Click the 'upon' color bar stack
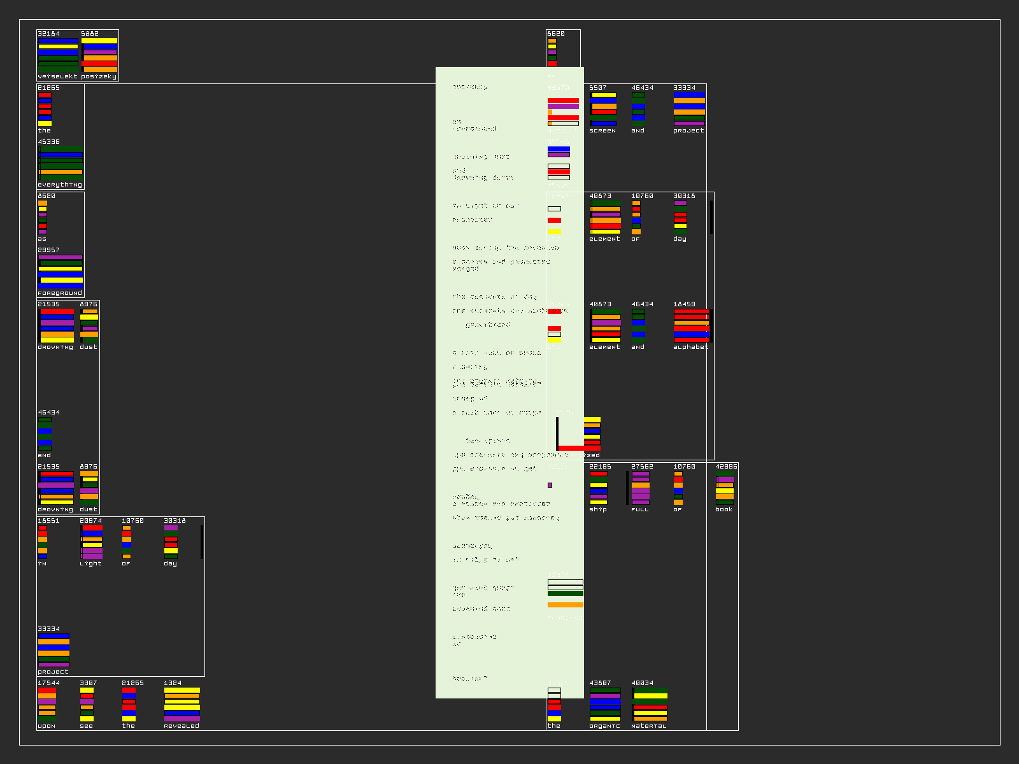Screen dimensions: 1019x764 pos(47,704)
